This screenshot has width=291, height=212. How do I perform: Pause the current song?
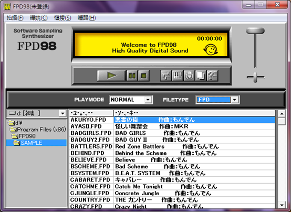tap(132, 76)
